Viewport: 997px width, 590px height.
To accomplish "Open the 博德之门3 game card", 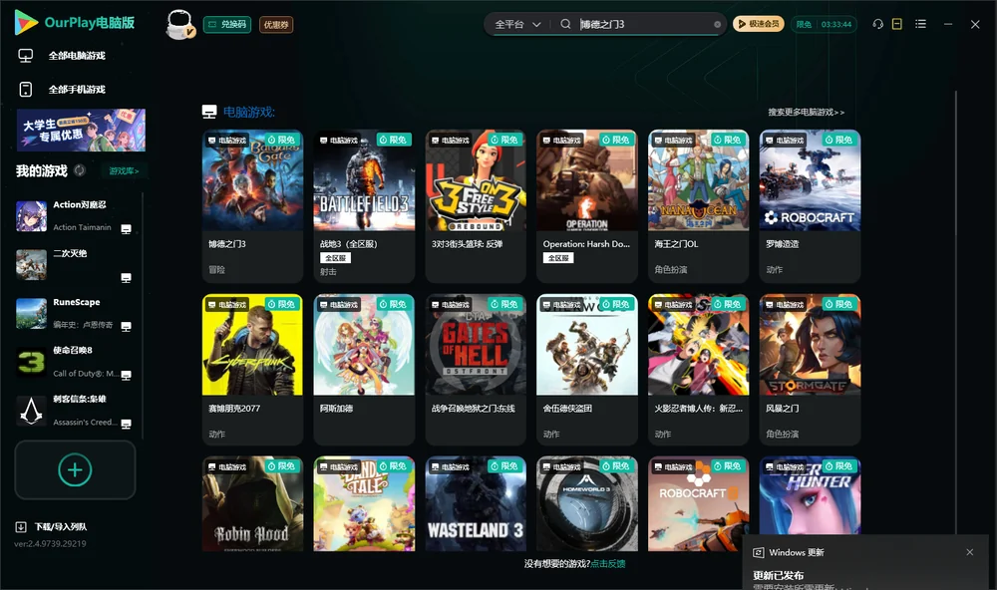I will pyautogui.click(x=252, y=206).
